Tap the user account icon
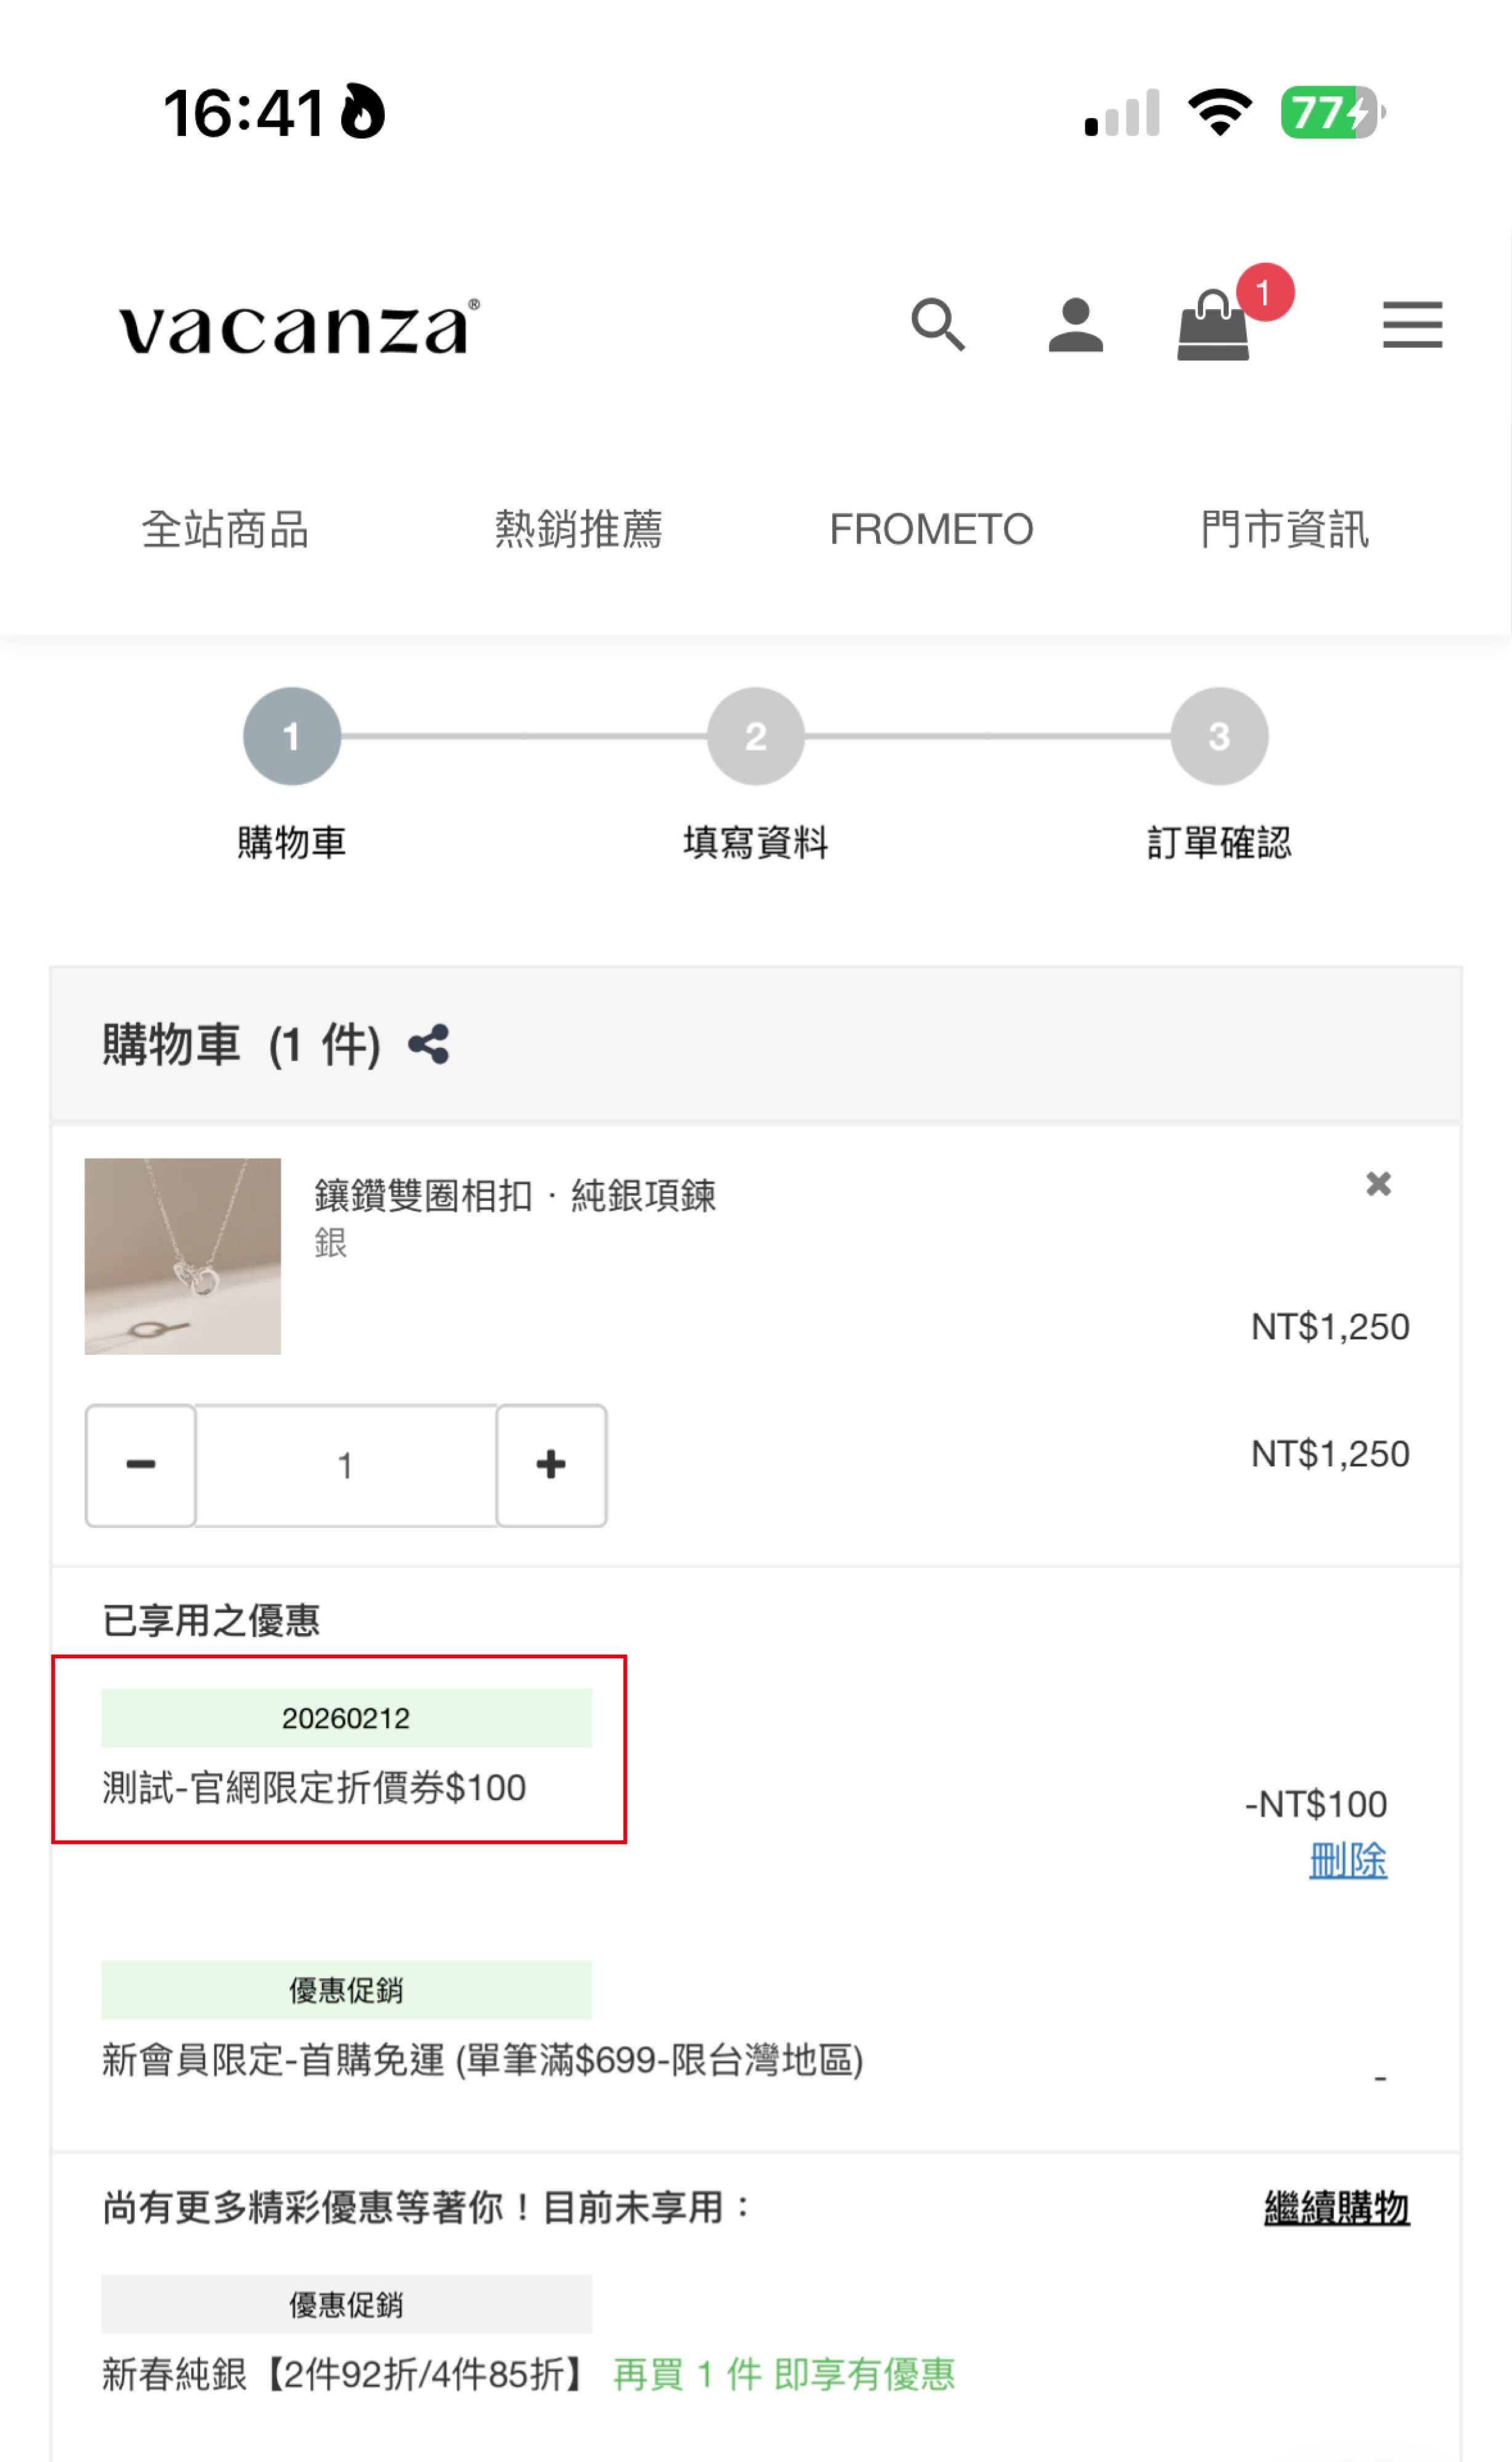1512x2462 pixels. coord(1075,325)
